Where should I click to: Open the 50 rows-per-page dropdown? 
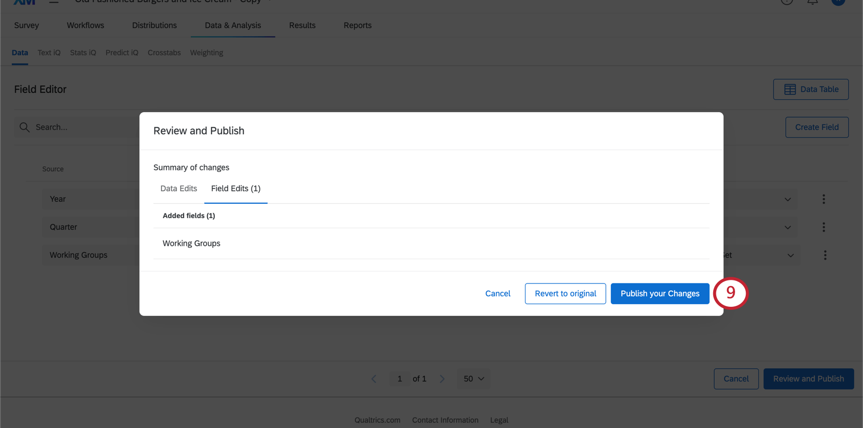[474, 379]
